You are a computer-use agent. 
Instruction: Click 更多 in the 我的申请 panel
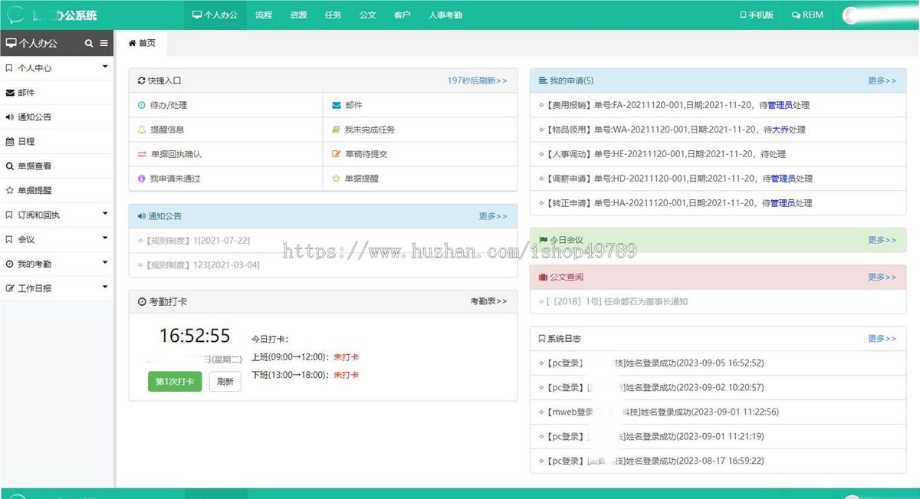pyautogui.click(x=882, y=80)
